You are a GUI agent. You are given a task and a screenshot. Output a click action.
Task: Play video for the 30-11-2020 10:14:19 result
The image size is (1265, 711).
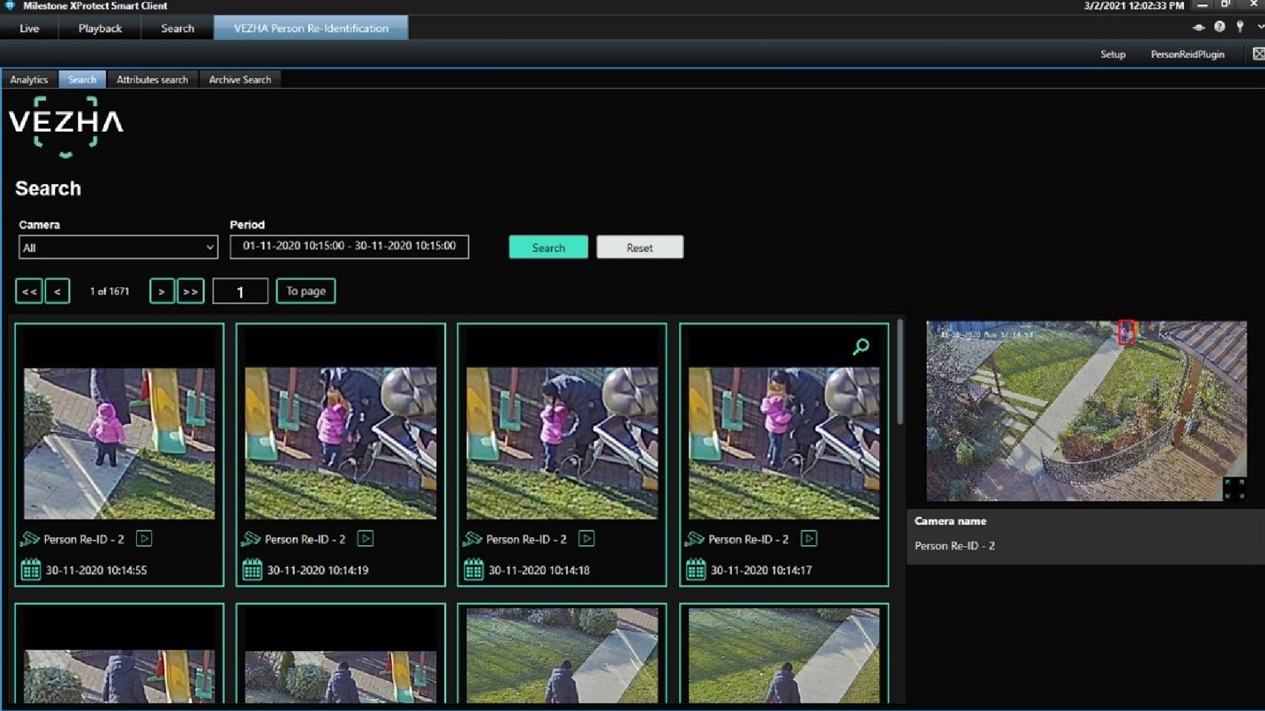click(366, 539)
